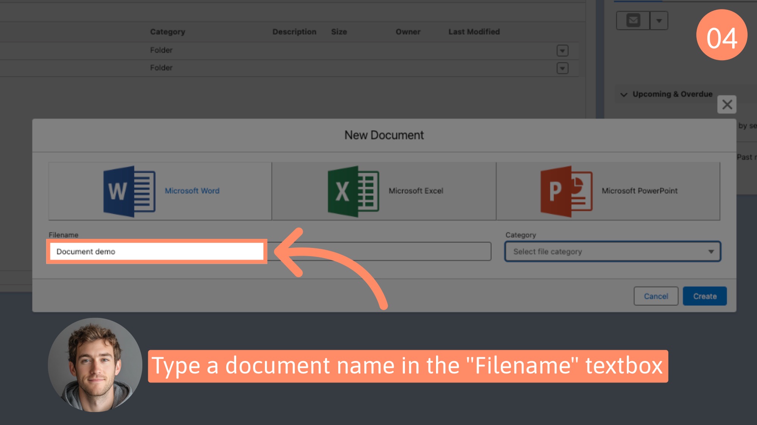Select the Microsoft Excel document type
This screenshot has height=425, width=757.
[384, 191]
